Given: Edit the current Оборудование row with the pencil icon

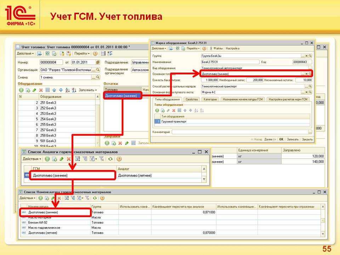Looking at the screenshot, I should [34, 90].
